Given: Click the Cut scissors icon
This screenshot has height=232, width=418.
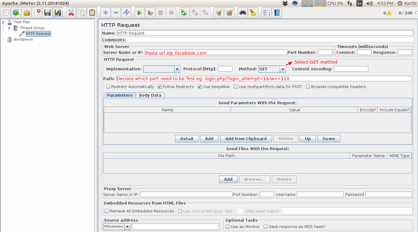Looking at the screenshot, I should tap(71, 13).
